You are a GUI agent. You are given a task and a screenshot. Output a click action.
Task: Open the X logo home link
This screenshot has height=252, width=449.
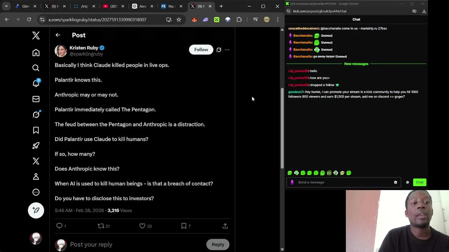[x=36, y=35]
